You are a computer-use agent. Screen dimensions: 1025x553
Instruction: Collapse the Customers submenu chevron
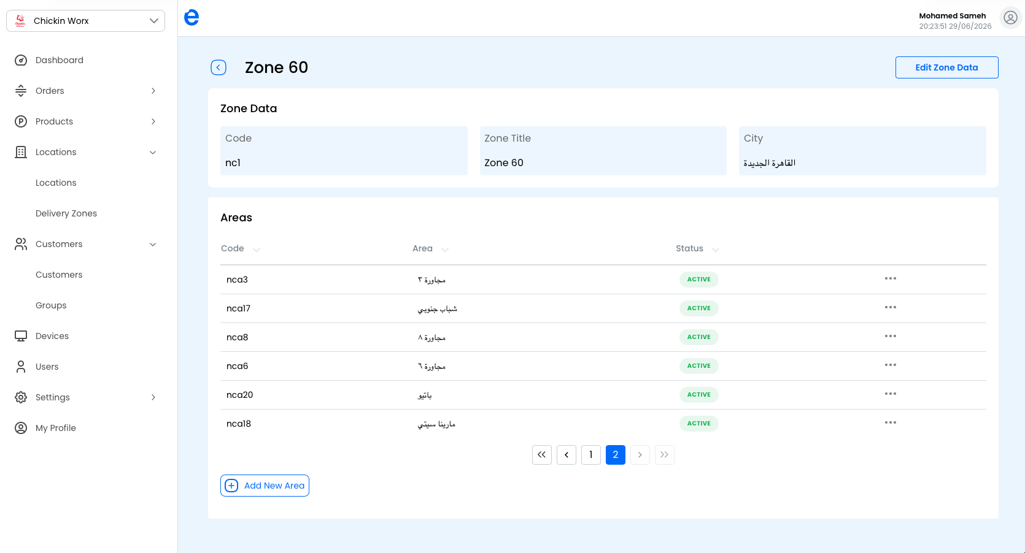coord(153,244)
